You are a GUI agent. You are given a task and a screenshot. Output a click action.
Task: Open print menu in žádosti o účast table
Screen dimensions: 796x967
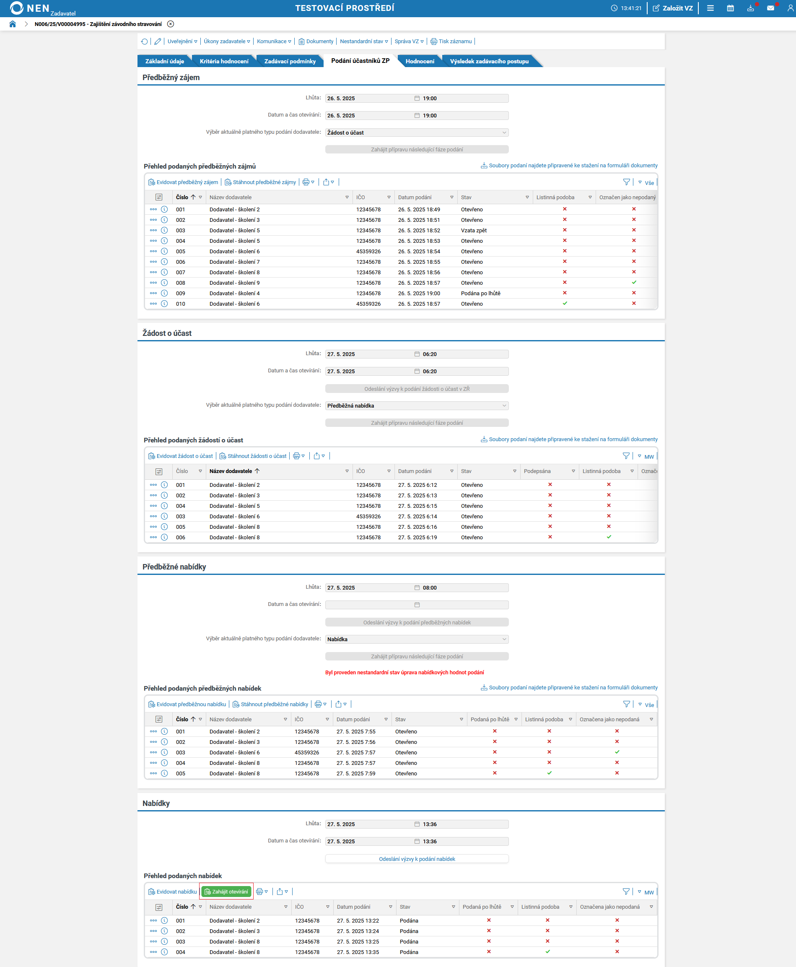(x=299, y=456)
